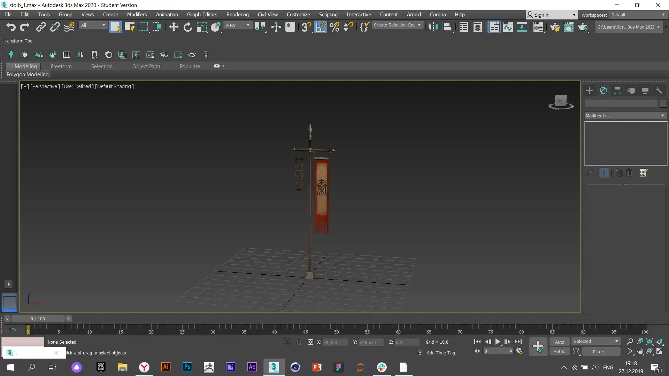Screen dimensions: 669x376
Task: Click the Redo arrow icon
Action: (x=24, y=27)
